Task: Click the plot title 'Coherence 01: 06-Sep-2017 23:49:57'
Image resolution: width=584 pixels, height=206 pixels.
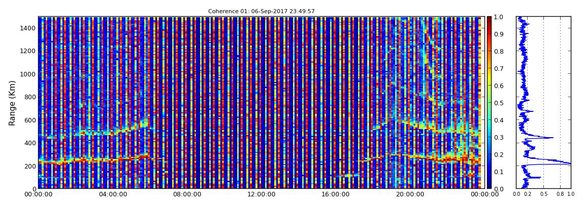Action: click(x=261, y=12)
